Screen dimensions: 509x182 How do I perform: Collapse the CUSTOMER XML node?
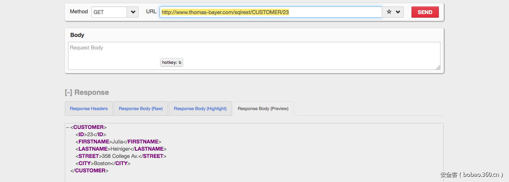click(67, 127)
